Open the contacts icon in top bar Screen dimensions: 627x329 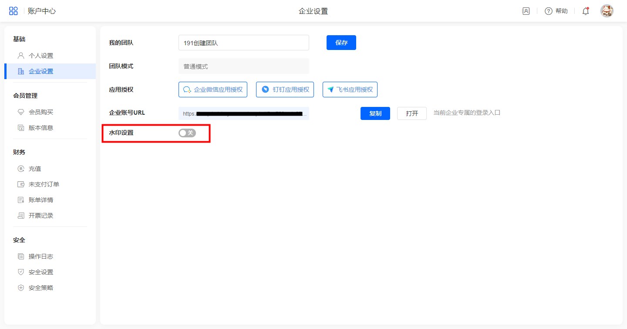click(x=526, y=11)
